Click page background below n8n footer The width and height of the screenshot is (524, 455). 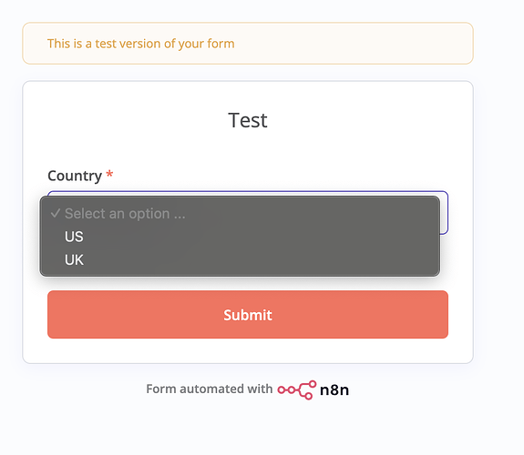[x=248, y=428]
